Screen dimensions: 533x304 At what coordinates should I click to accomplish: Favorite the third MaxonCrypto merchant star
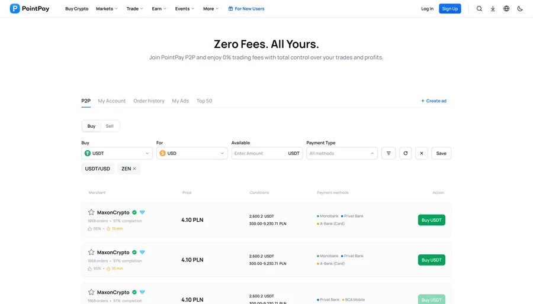tap(91, 292)
